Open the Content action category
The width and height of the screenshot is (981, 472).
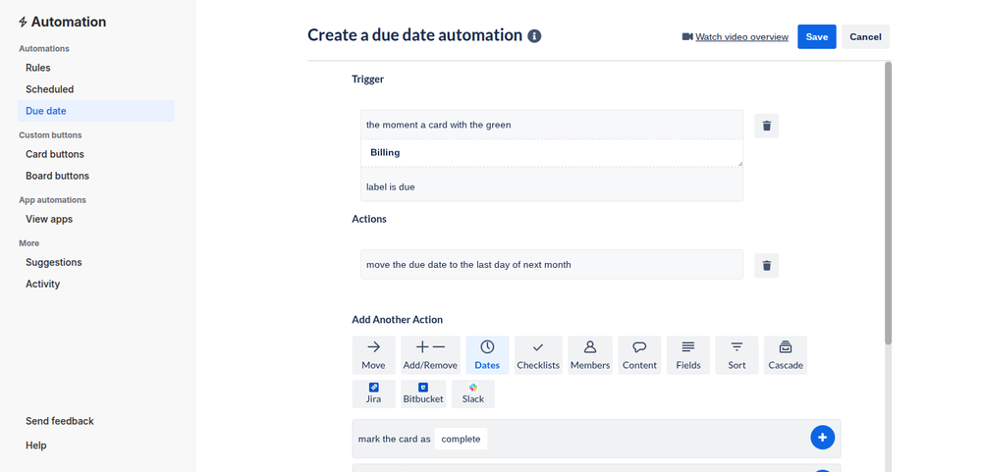[x=639, y=355]
